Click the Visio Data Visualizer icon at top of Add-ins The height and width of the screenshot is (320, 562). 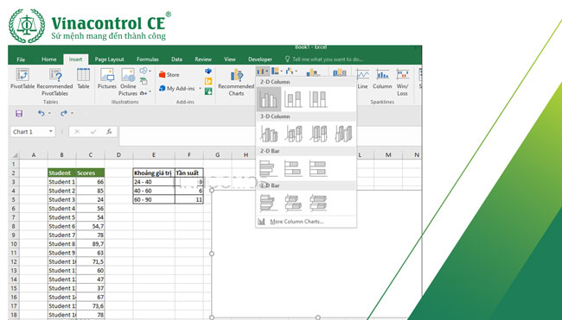[208, 71]
